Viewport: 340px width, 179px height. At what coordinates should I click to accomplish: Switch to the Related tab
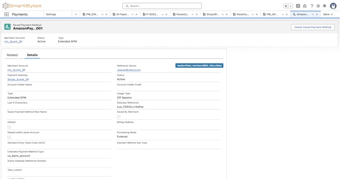coord(12,55)
